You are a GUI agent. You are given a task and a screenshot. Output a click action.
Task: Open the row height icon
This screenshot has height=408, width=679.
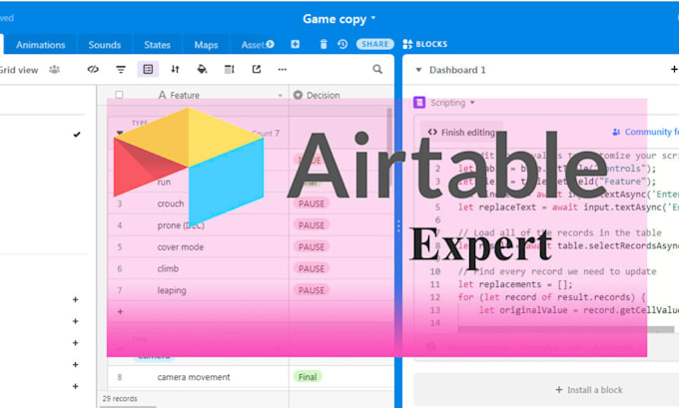tap(229, 69)
